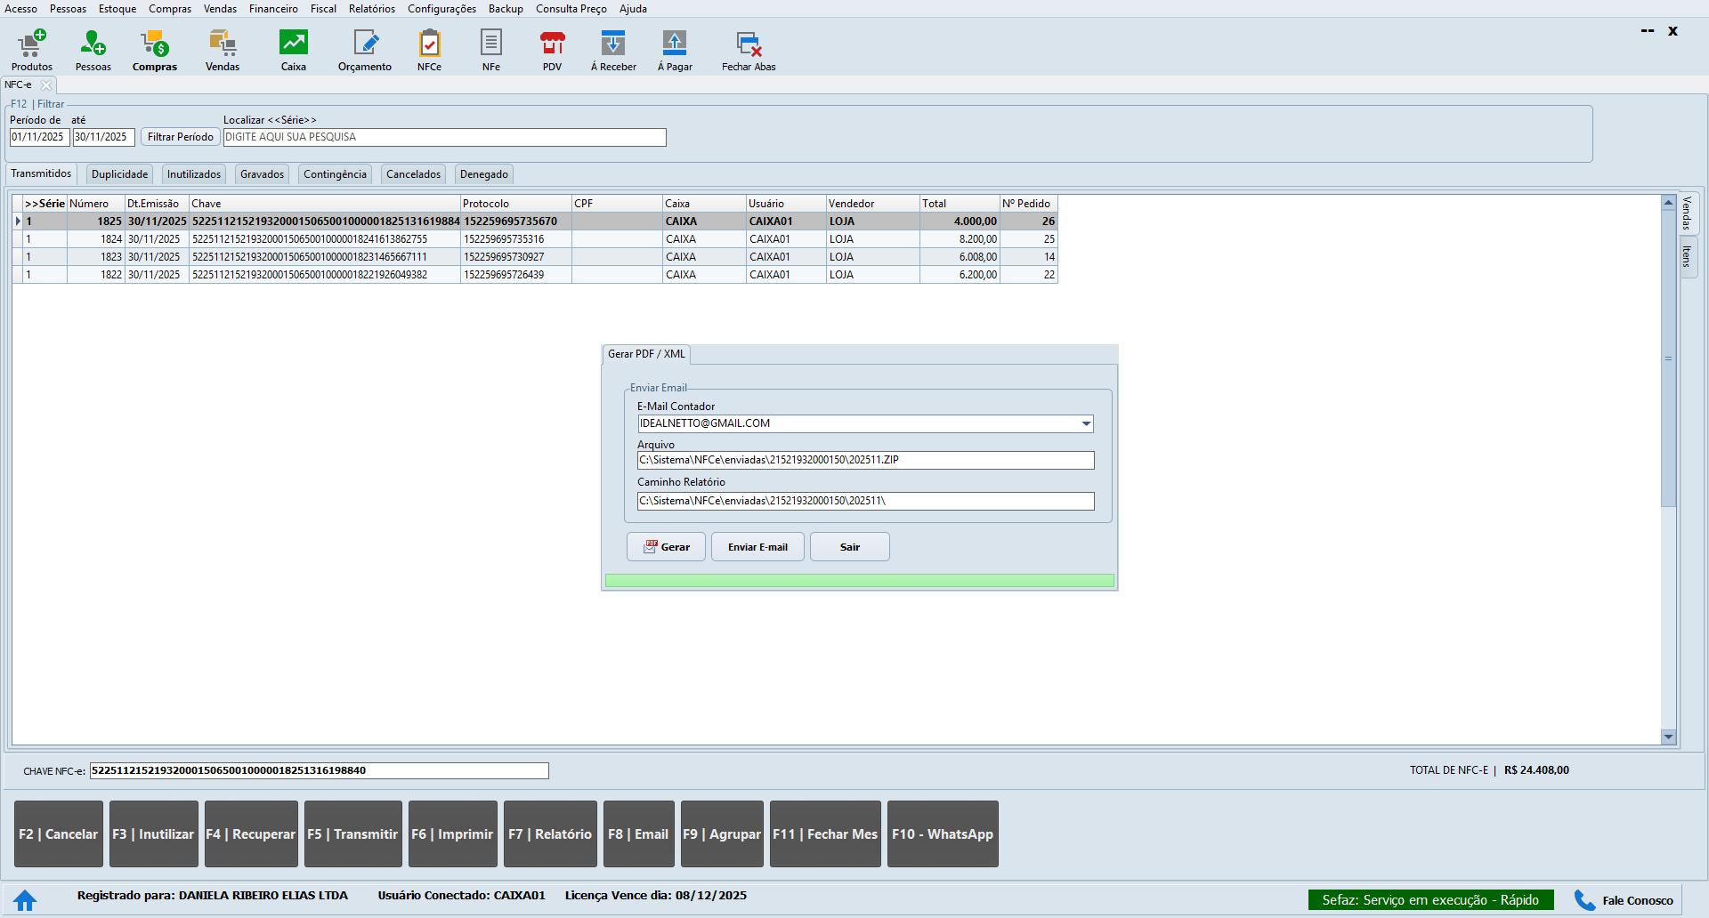Expand the E-Mail Contador dropdown
Screen dimensions: 1709x918
1086,424
